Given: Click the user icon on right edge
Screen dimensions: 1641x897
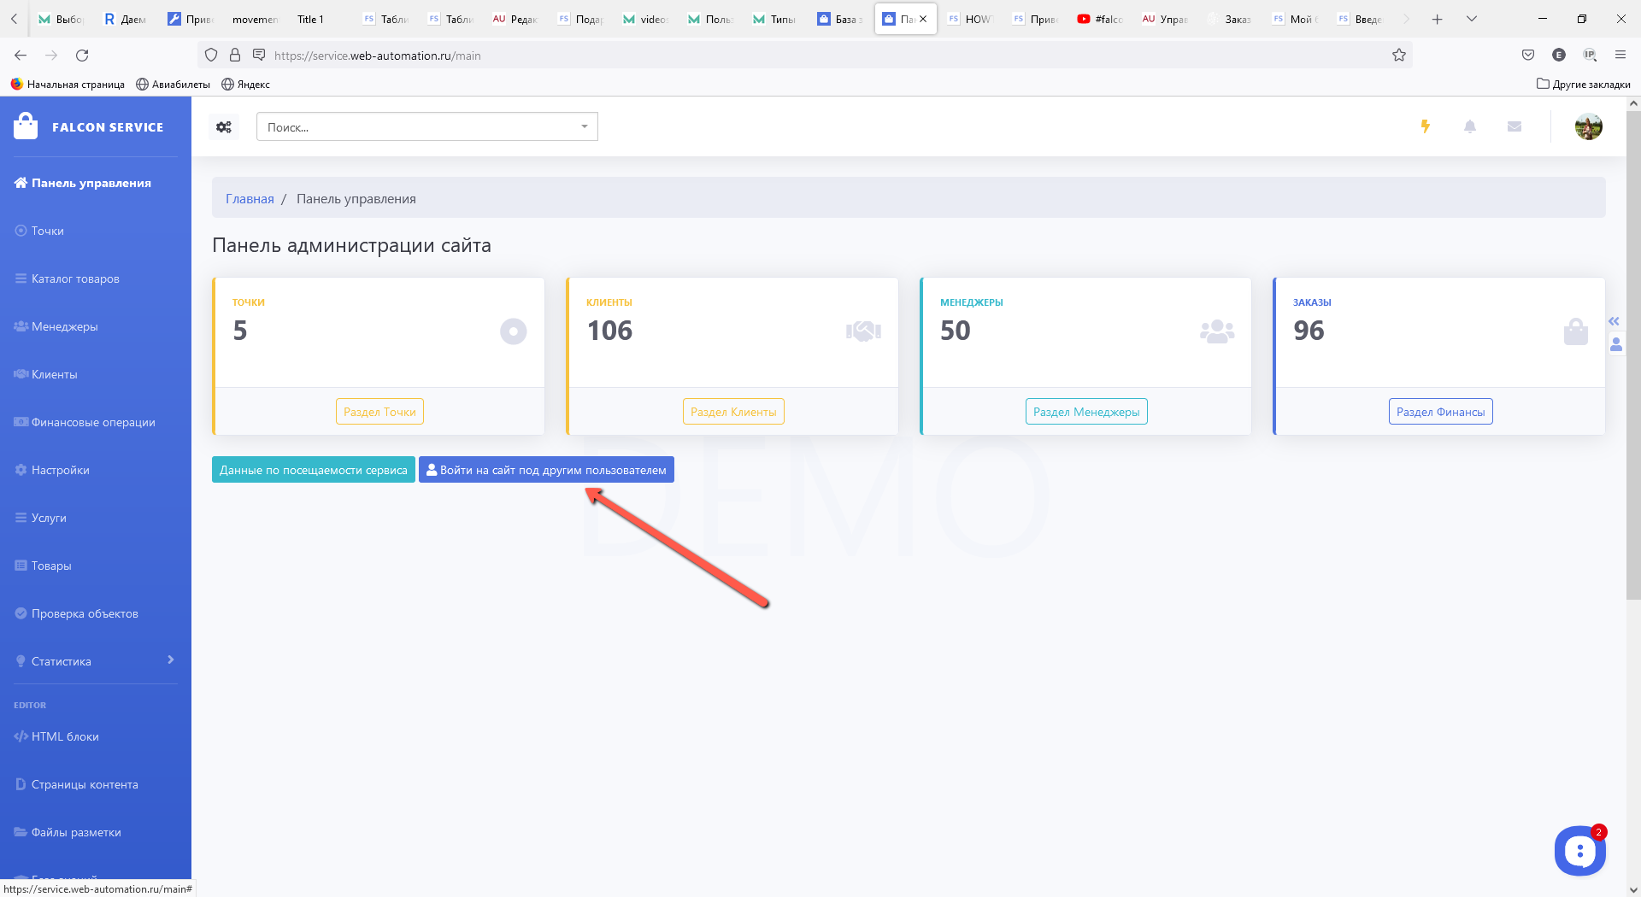Looking at the screenshot, I should pyautogui.click(x=1615, y=344).
